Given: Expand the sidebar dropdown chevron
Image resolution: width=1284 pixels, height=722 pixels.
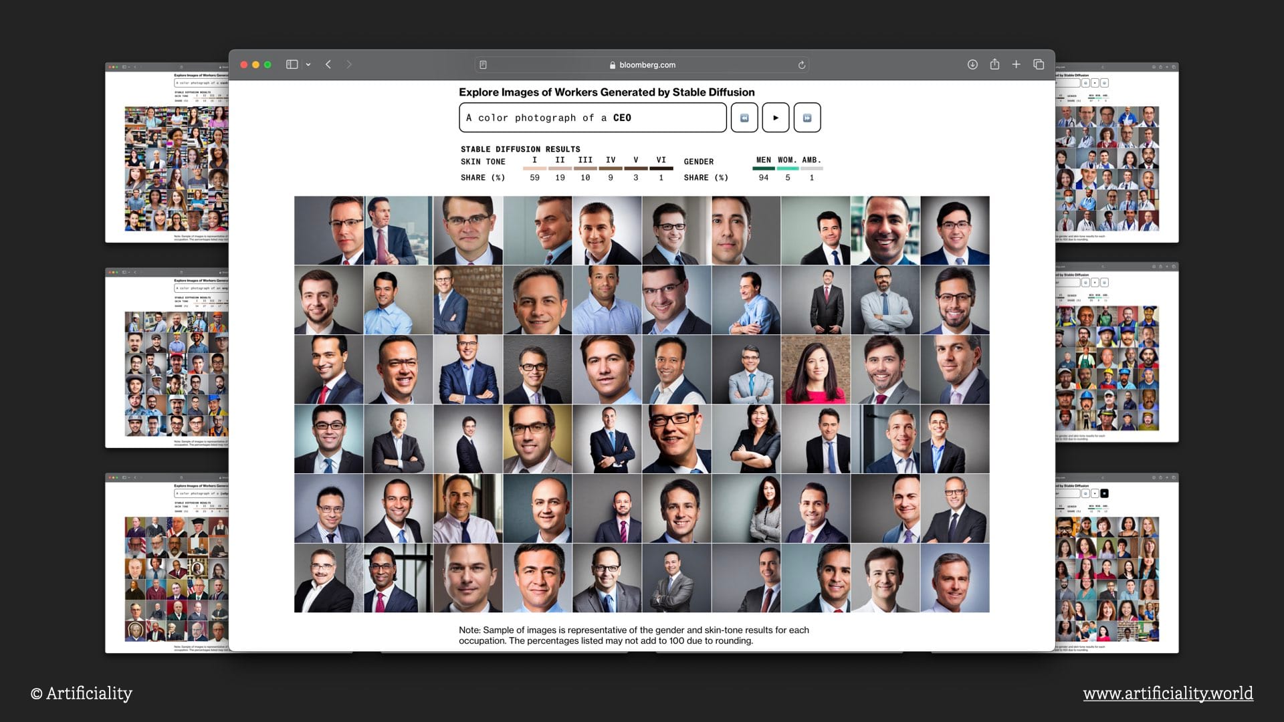Looking at the screenshot, I should point(308,65).
